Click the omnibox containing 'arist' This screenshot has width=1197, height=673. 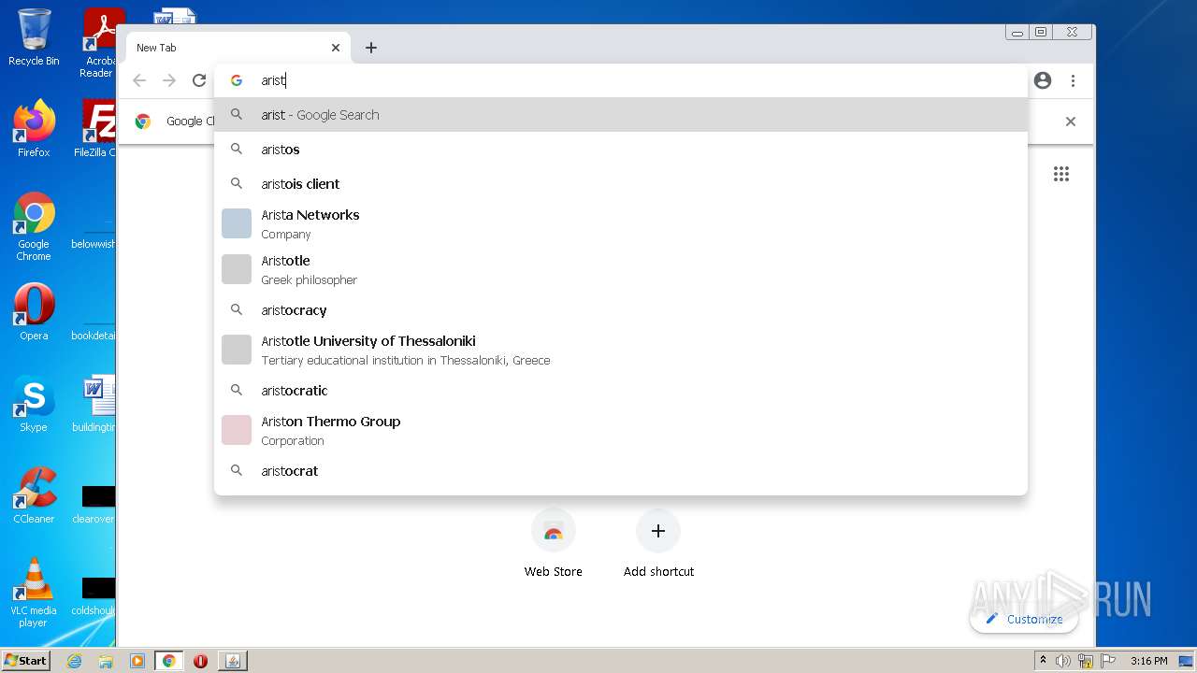point(621,80)
